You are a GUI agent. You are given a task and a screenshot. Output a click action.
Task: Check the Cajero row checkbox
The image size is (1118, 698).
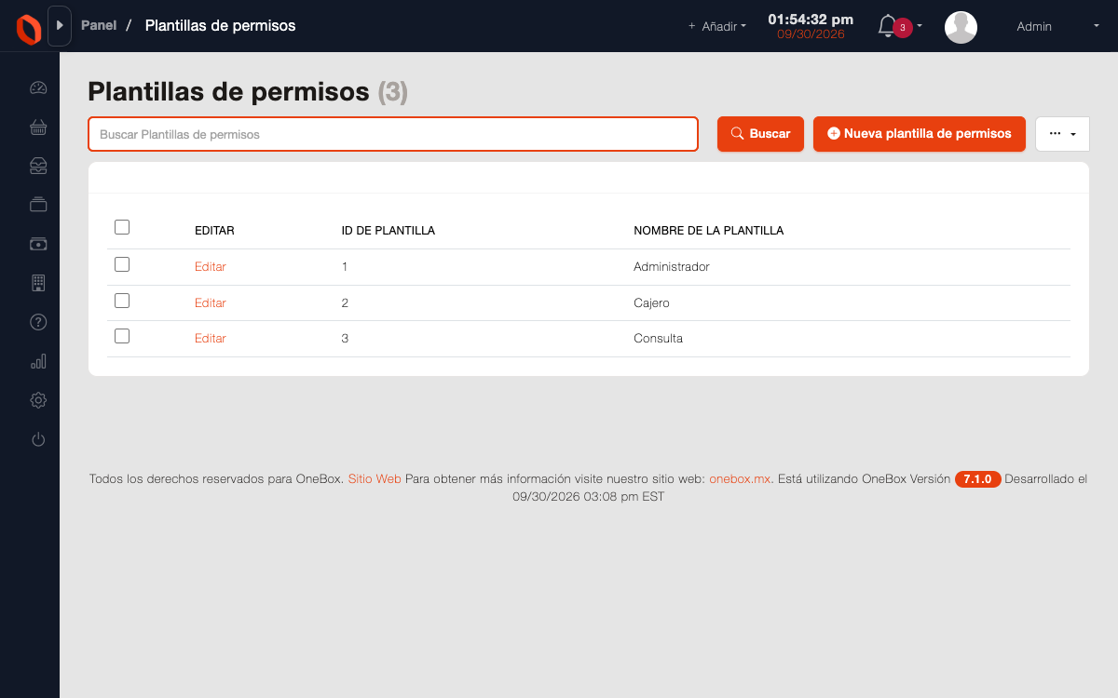click(122, 301)
